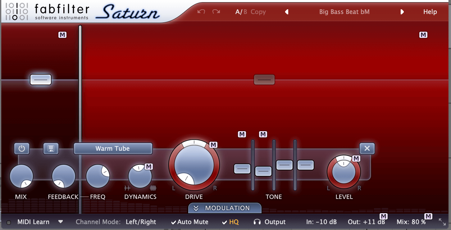Click the M badge above the second tone slider
The height and width of the screenshot is (230, 451).
(263, 134)
